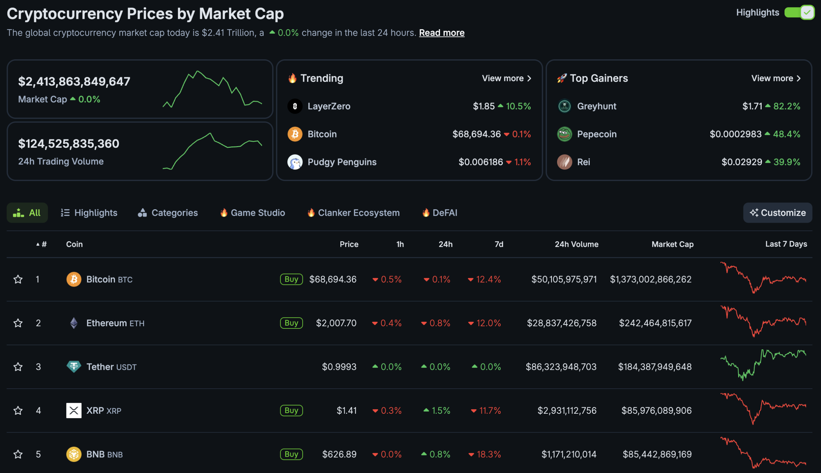Open Bitcoin's Last 7 Days sparkline chart

(x=763, y=278)
